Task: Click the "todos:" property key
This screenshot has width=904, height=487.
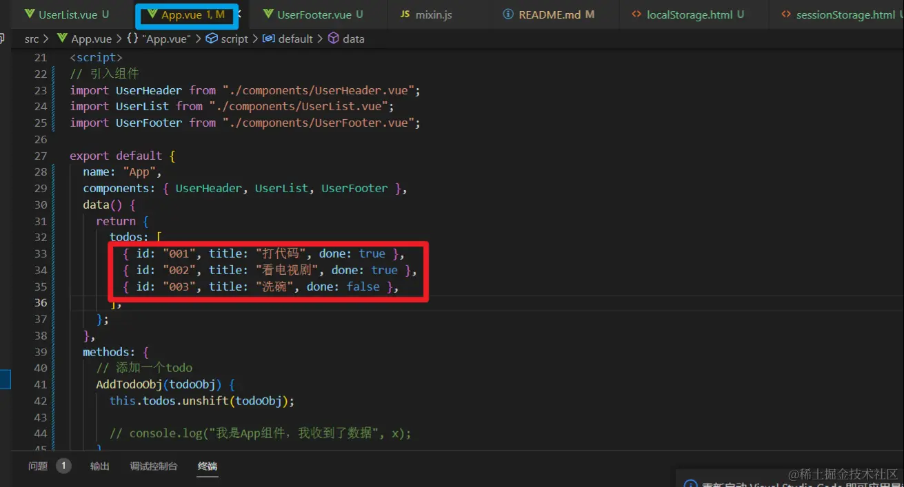Action: click(129, 238)
